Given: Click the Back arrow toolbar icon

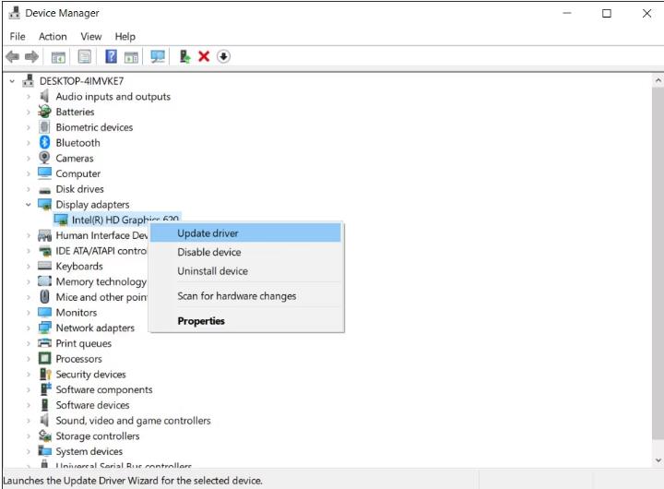Looking at the screenshot, I should (x=13, y=56).
